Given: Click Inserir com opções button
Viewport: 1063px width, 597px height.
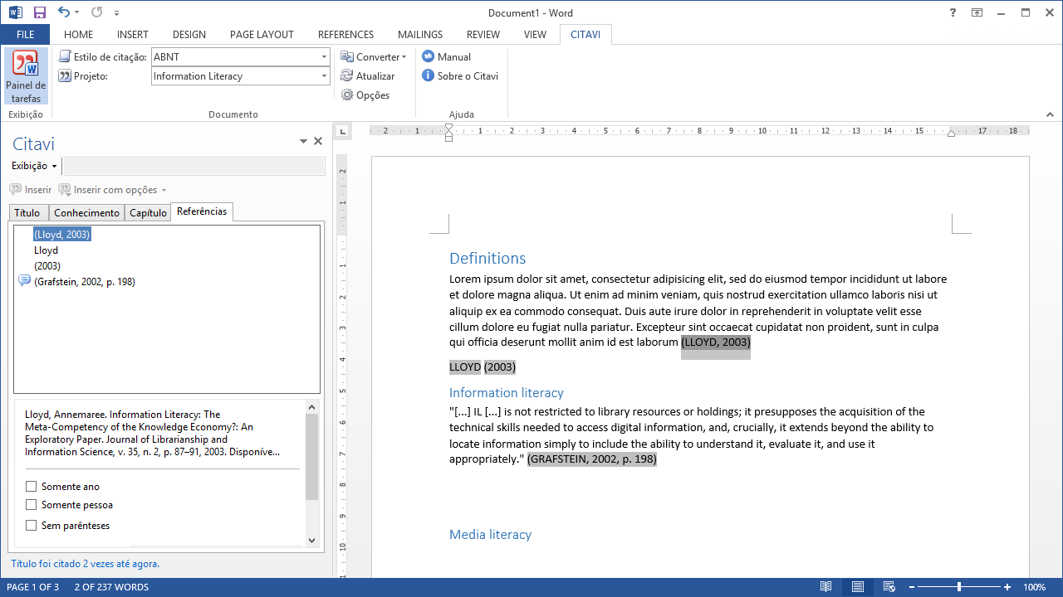Looking at the screenshot, I should coord(107,190).
